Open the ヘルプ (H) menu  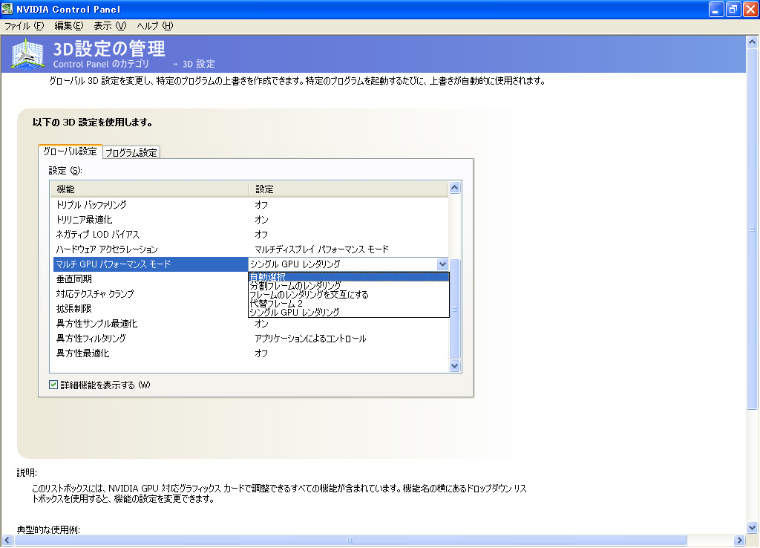[154, 26]
